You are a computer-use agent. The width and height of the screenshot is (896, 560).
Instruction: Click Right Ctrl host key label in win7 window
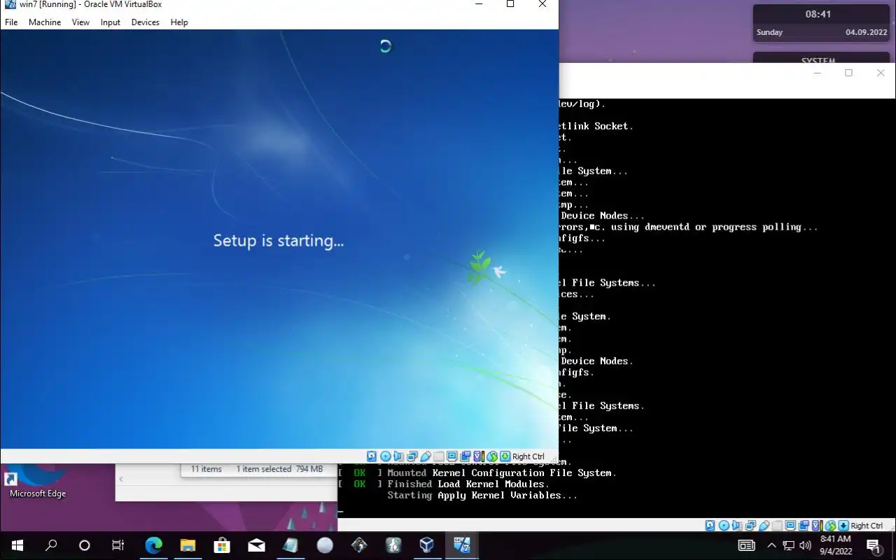528,456
